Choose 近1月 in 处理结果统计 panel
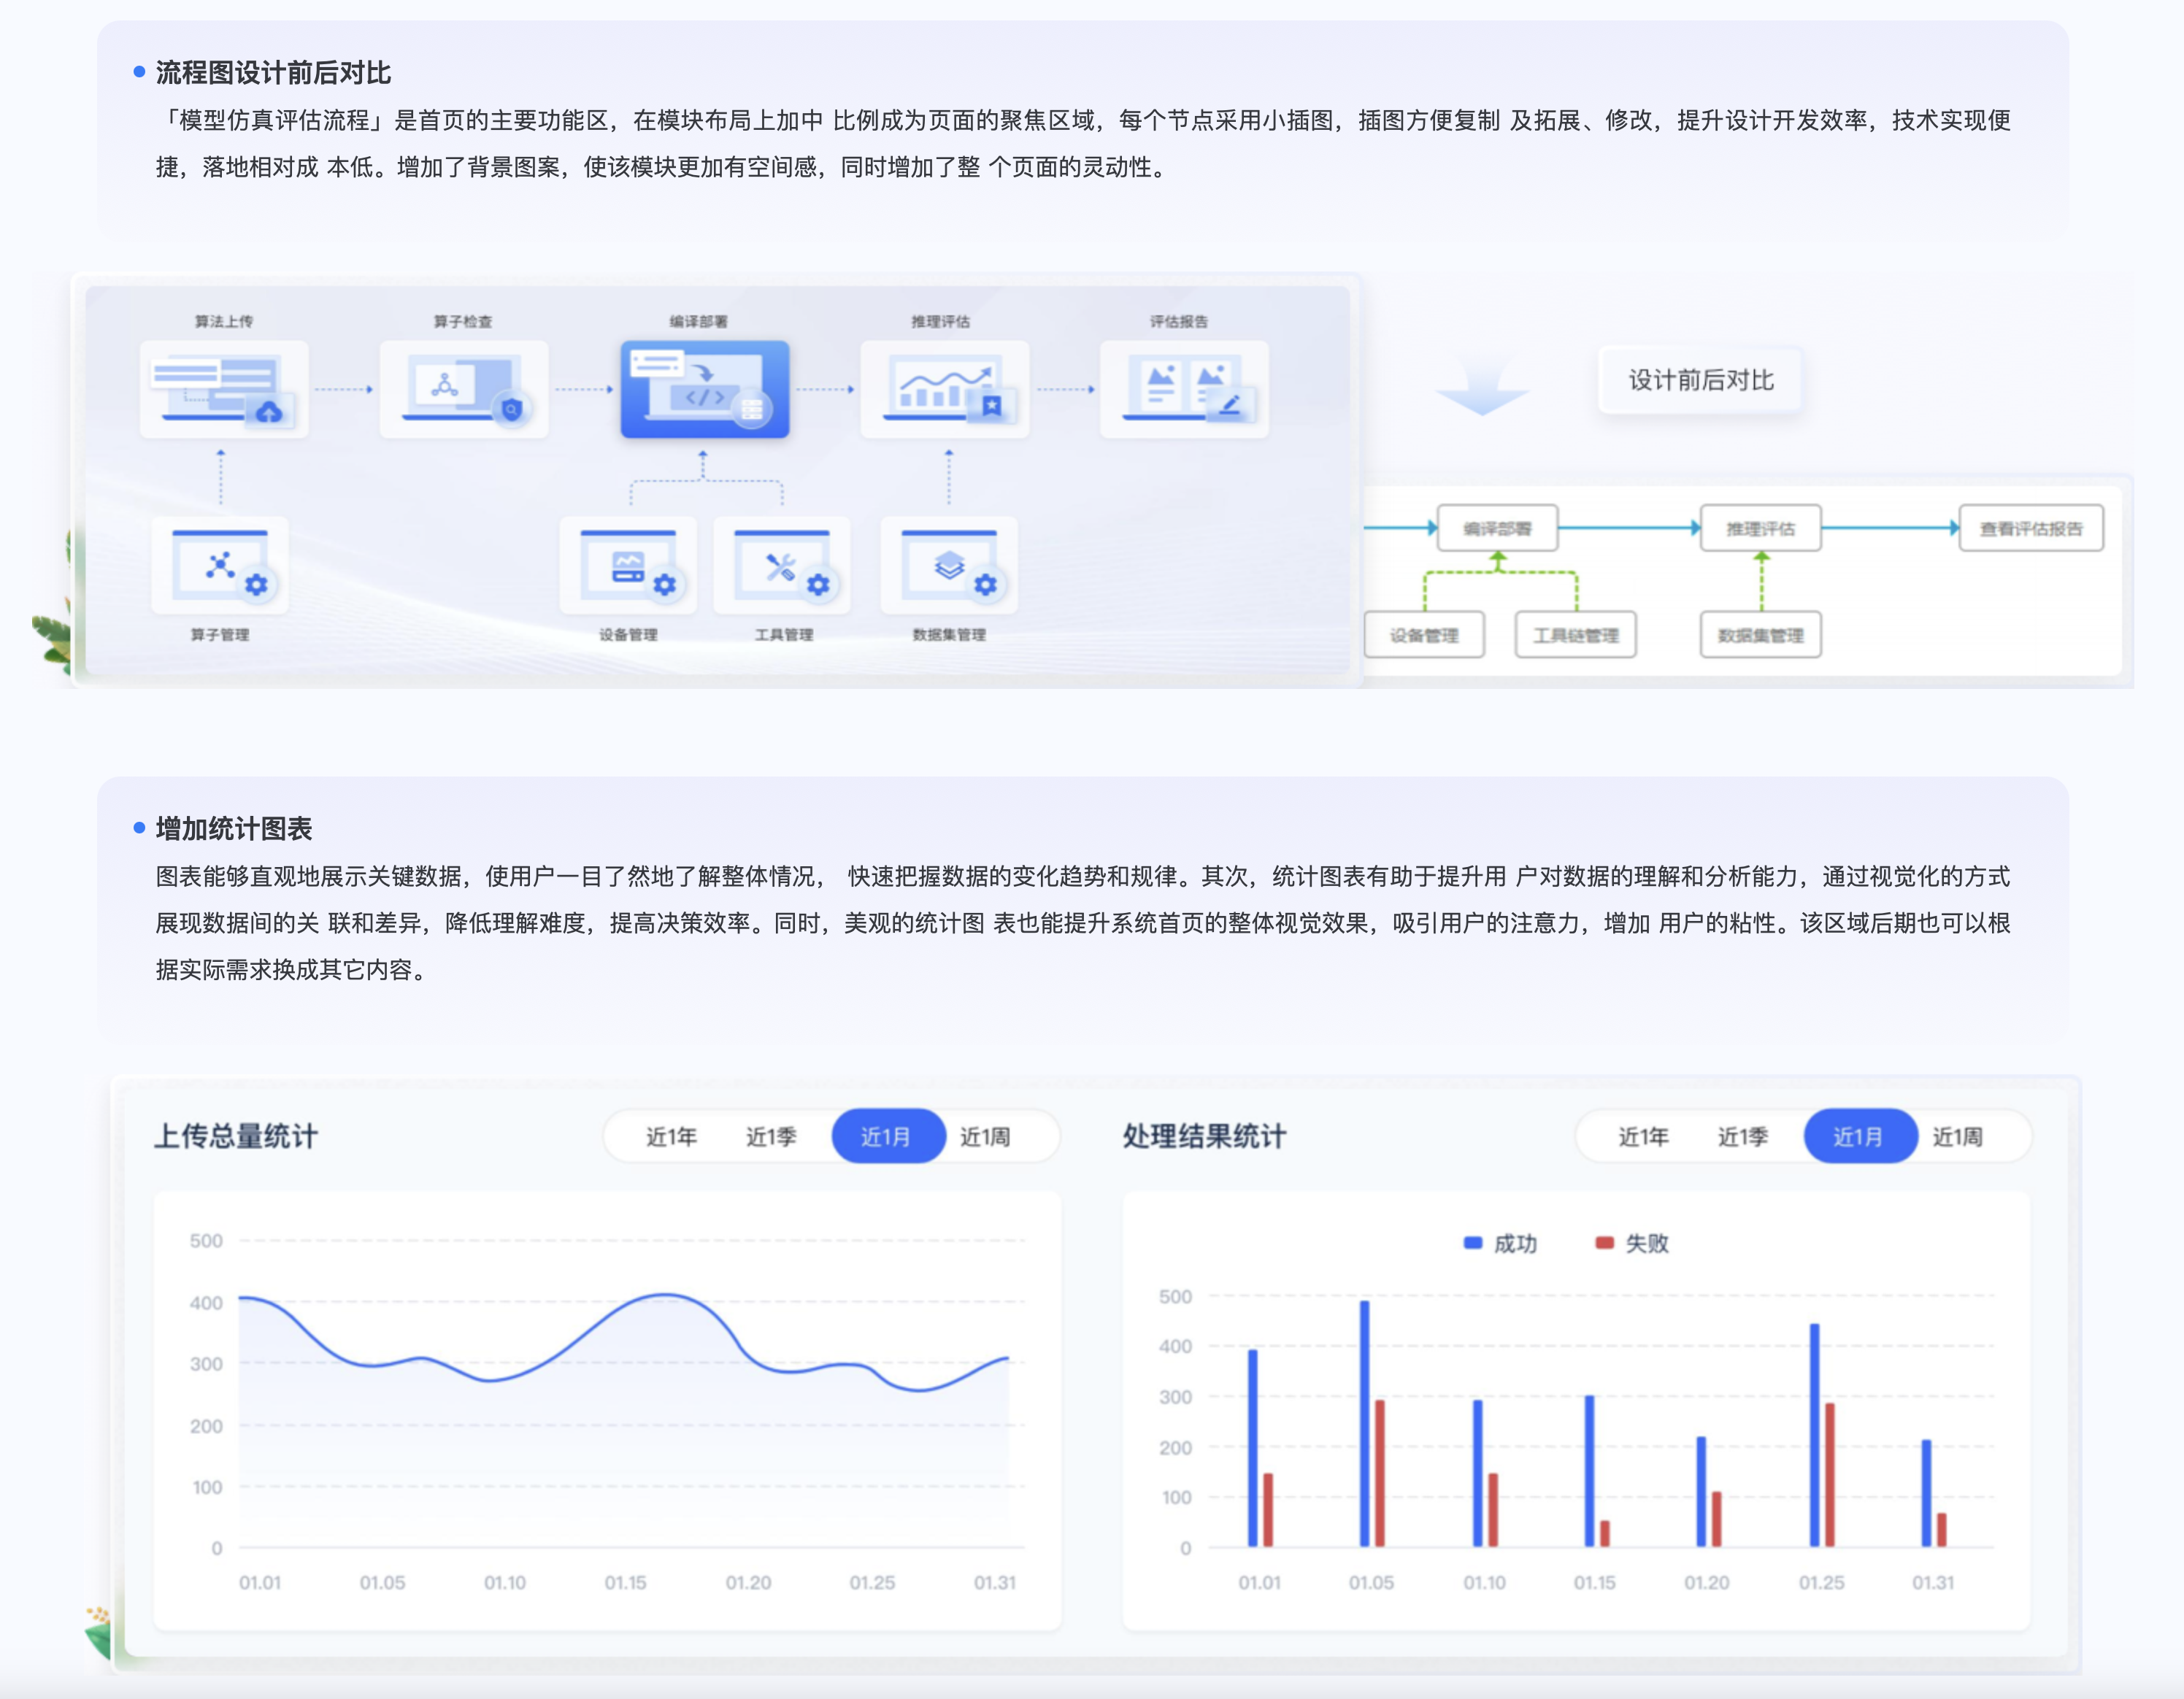Screen dimensions: 2184x1699 (1858, 1136)
